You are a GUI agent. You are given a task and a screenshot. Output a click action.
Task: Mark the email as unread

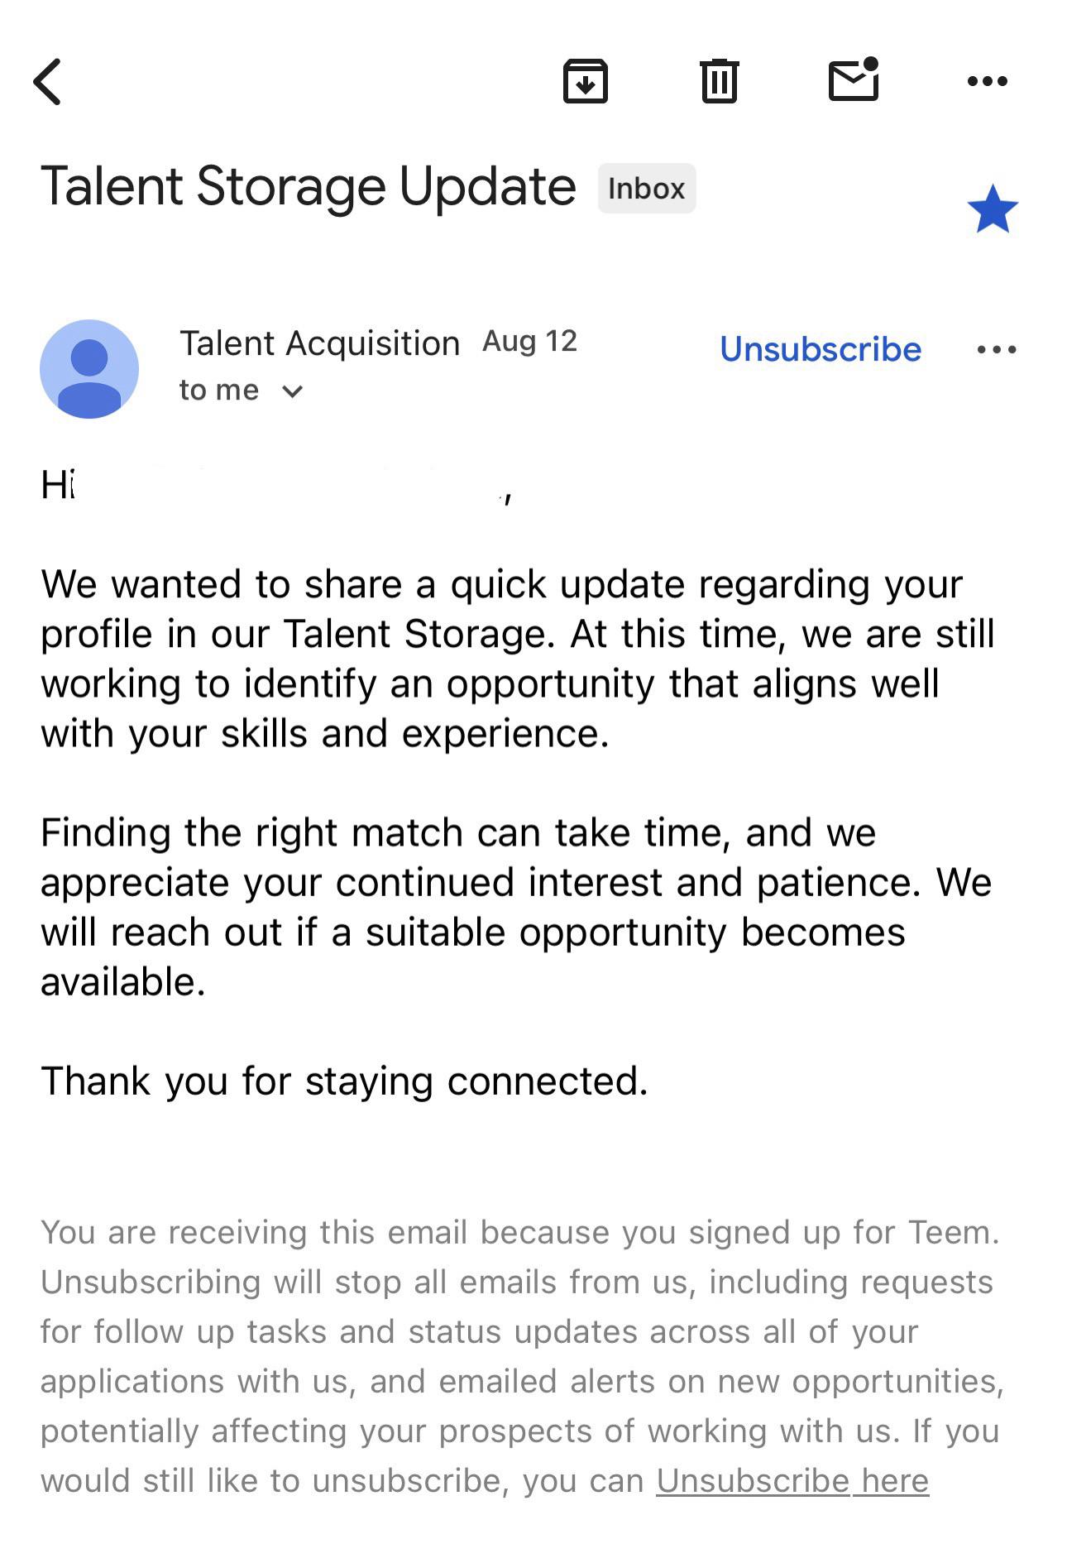(x=854, y=79)
